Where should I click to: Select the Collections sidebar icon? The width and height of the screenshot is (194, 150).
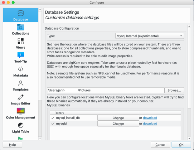coord(21,27)
